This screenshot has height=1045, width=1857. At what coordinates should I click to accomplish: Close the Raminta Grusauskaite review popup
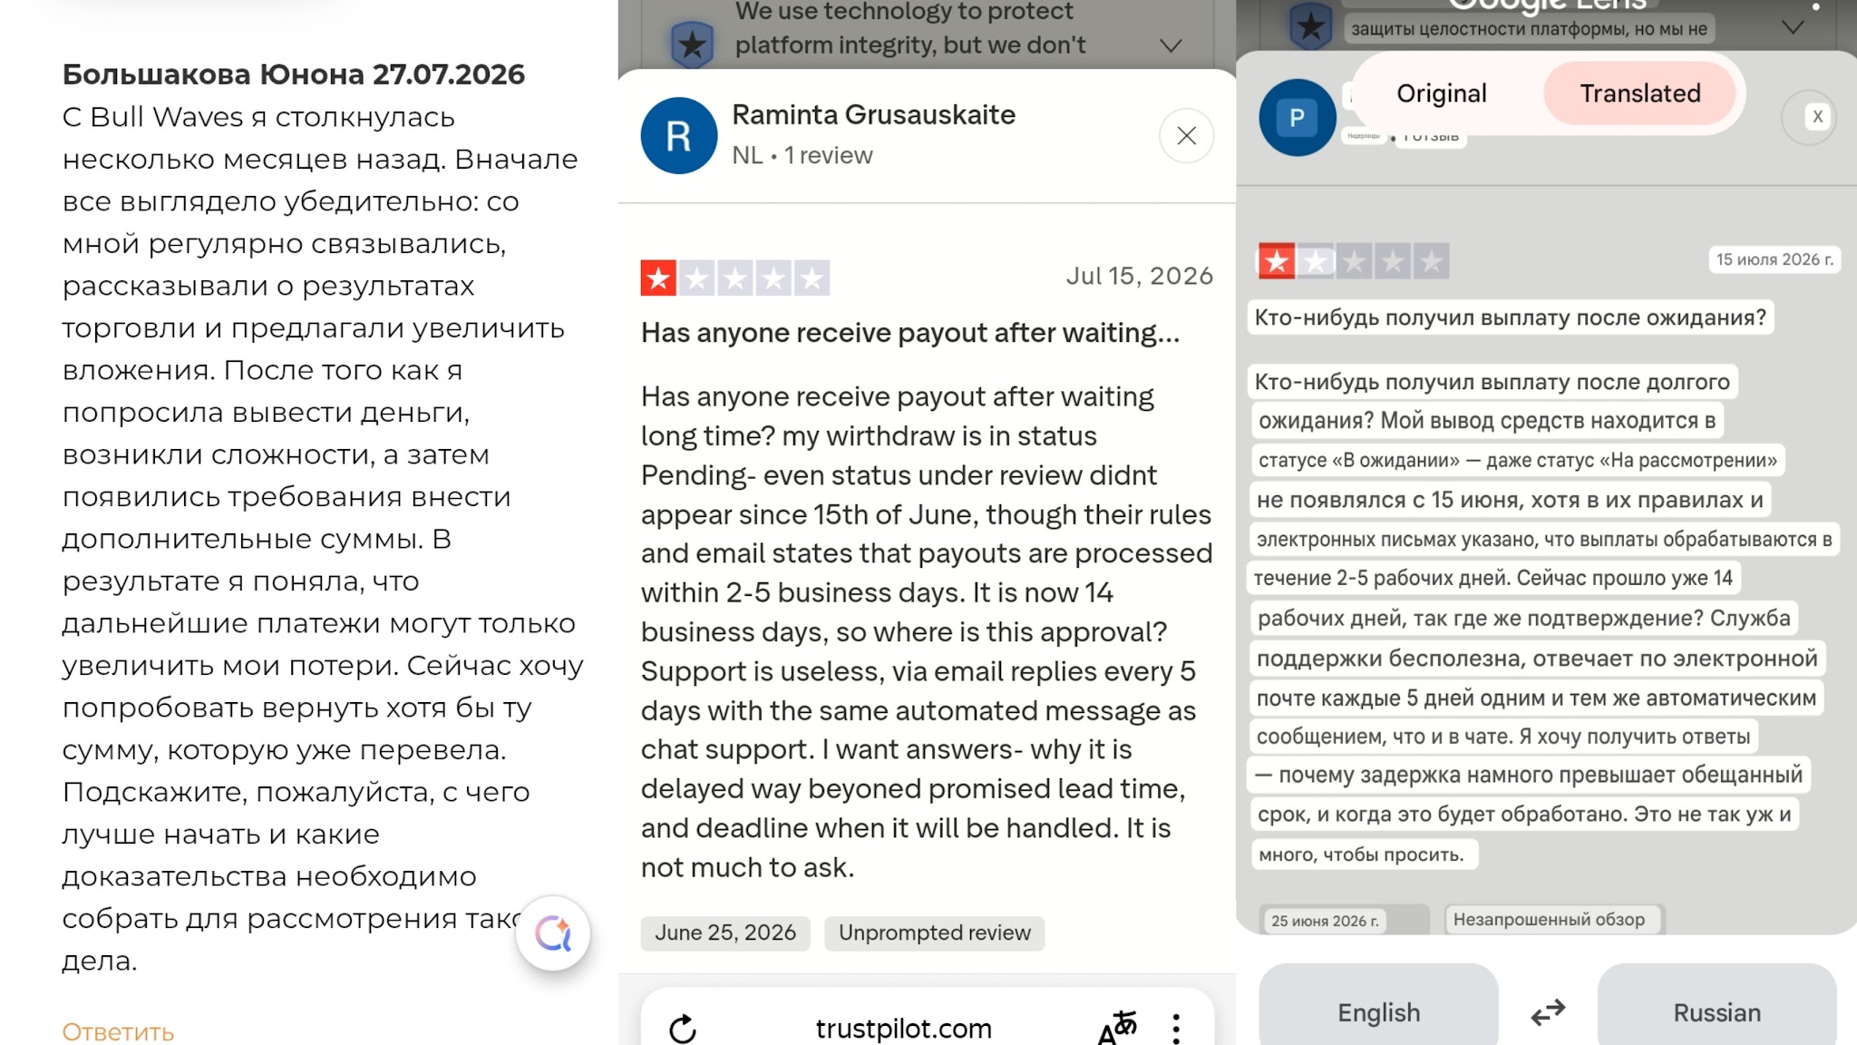1186,136
